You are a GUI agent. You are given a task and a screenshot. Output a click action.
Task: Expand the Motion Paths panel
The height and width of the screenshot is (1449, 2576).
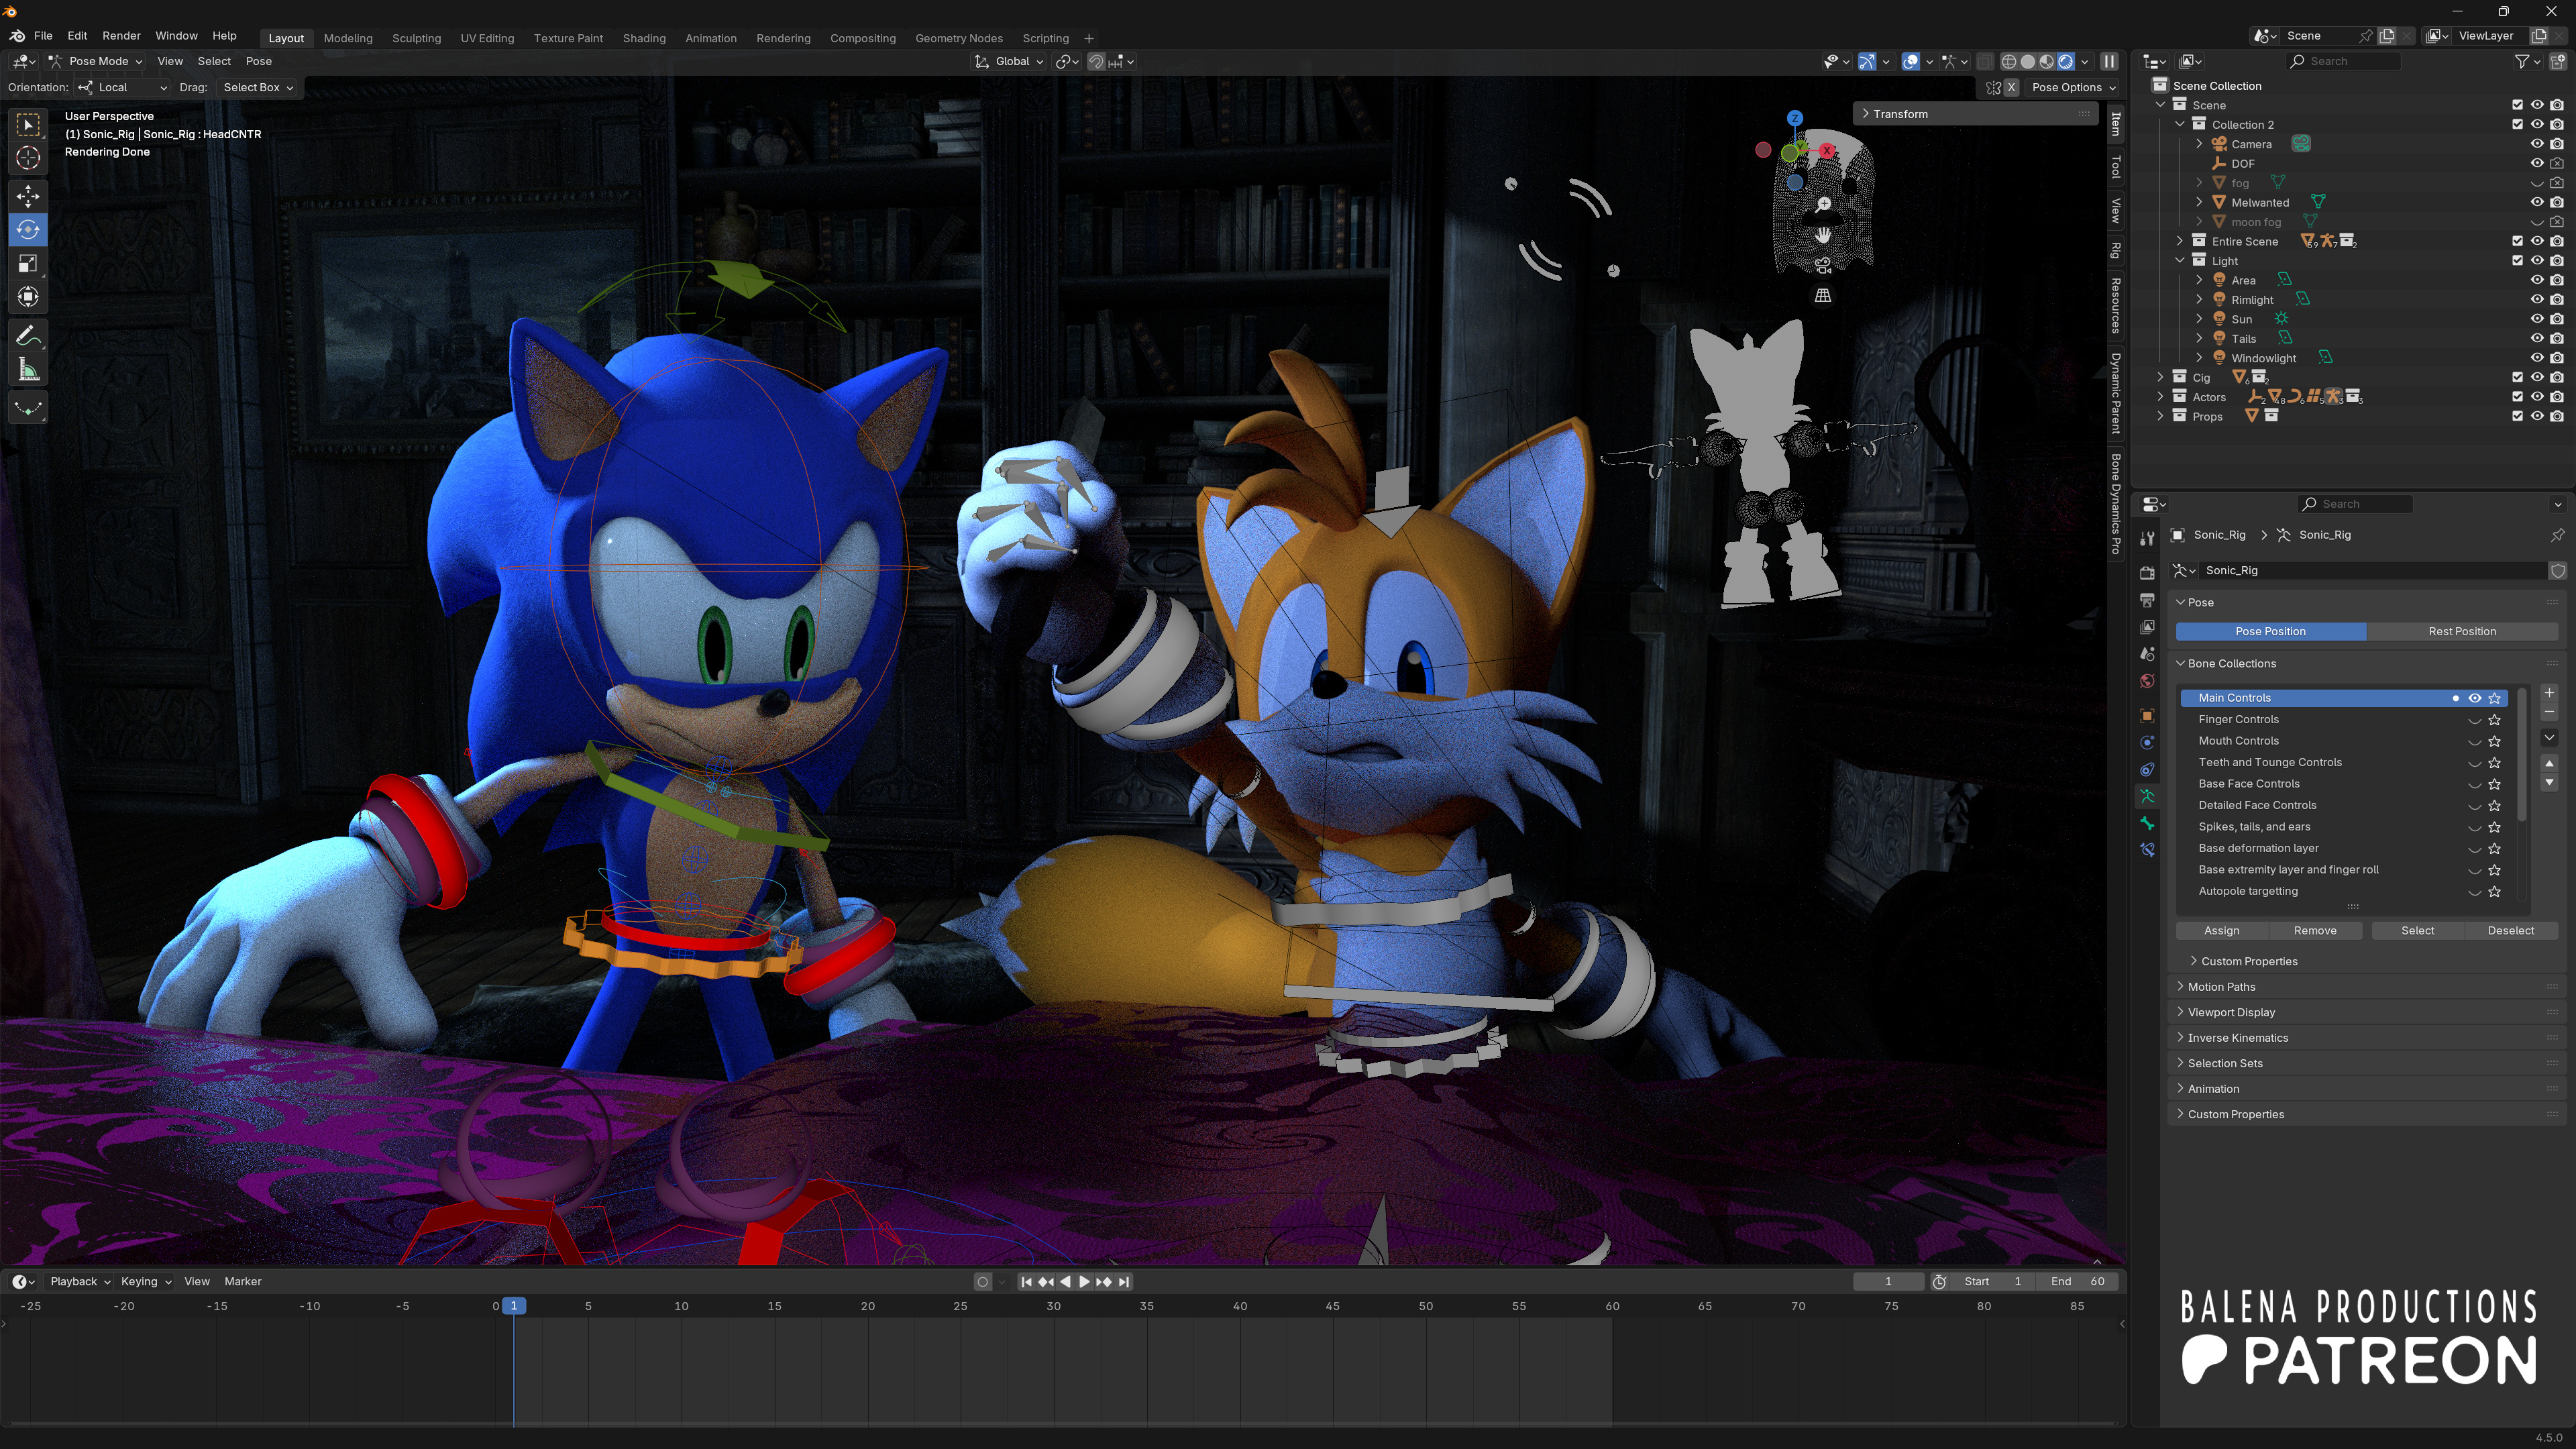pos(2220,987)
